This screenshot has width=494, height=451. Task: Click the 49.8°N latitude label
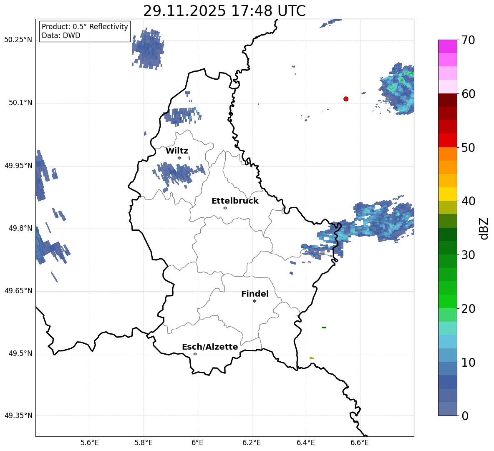20,228
